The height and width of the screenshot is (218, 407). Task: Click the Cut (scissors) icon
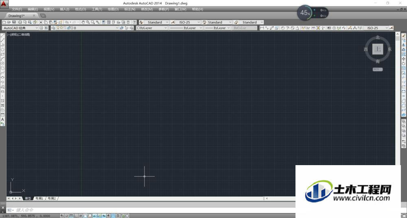click(x=41, y=22)
